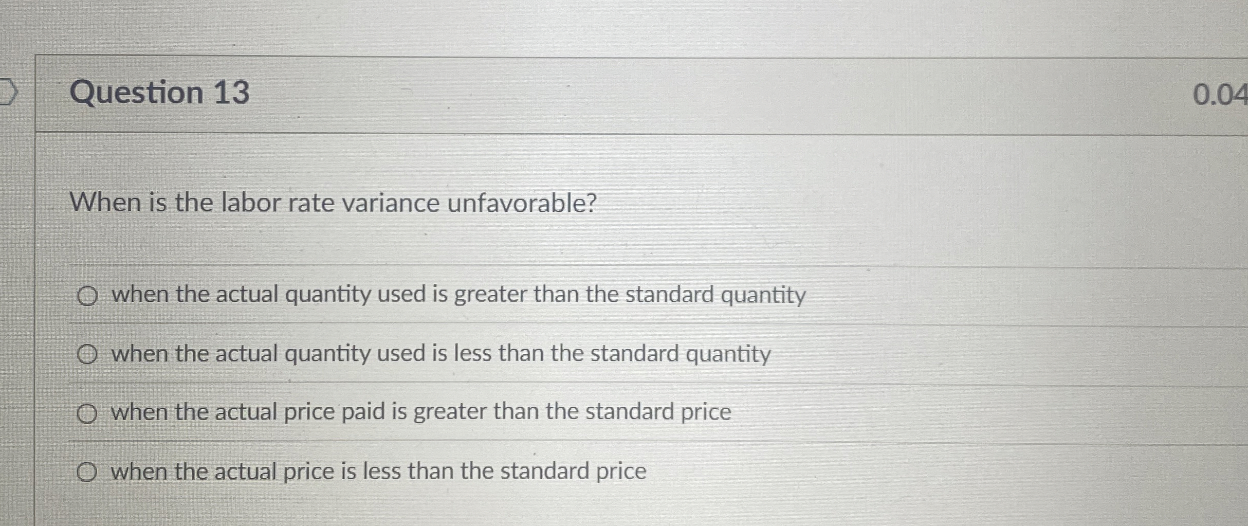This screenshot has height=526, width=1248.
Task: Click the third answer option's radio circle
Action: 88,411
